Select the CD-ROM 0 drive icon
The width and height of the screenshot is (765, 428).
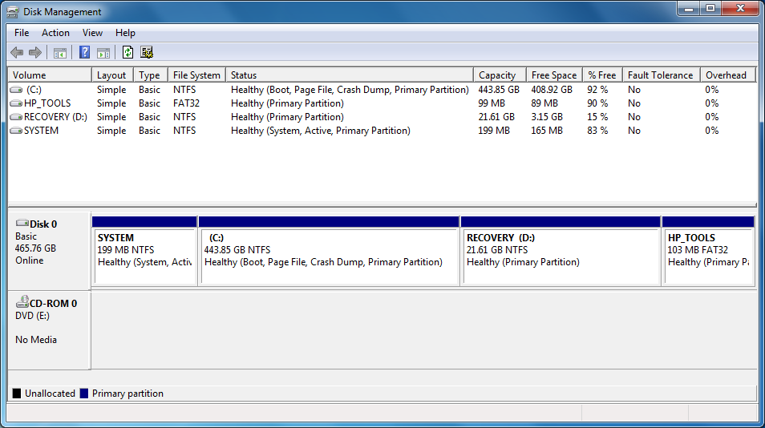[22, 301]
